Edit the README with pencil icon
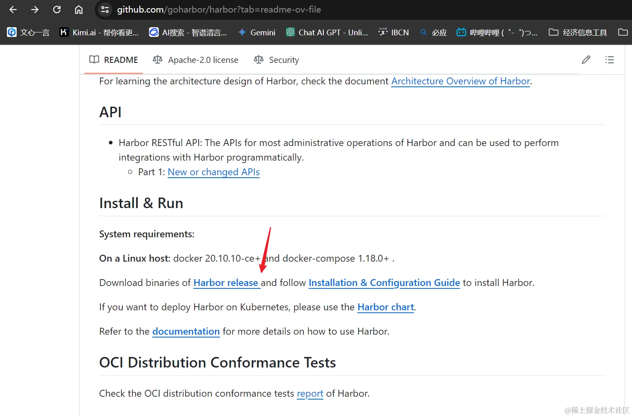The height and width of the screenshot is (417, 632). 586,60
